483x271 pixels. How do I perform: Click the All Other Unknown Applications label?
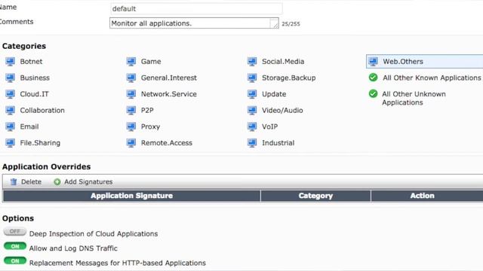tap(414, 99)
